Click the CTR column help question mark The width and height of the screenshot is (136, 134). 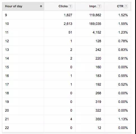coord(126,6)
